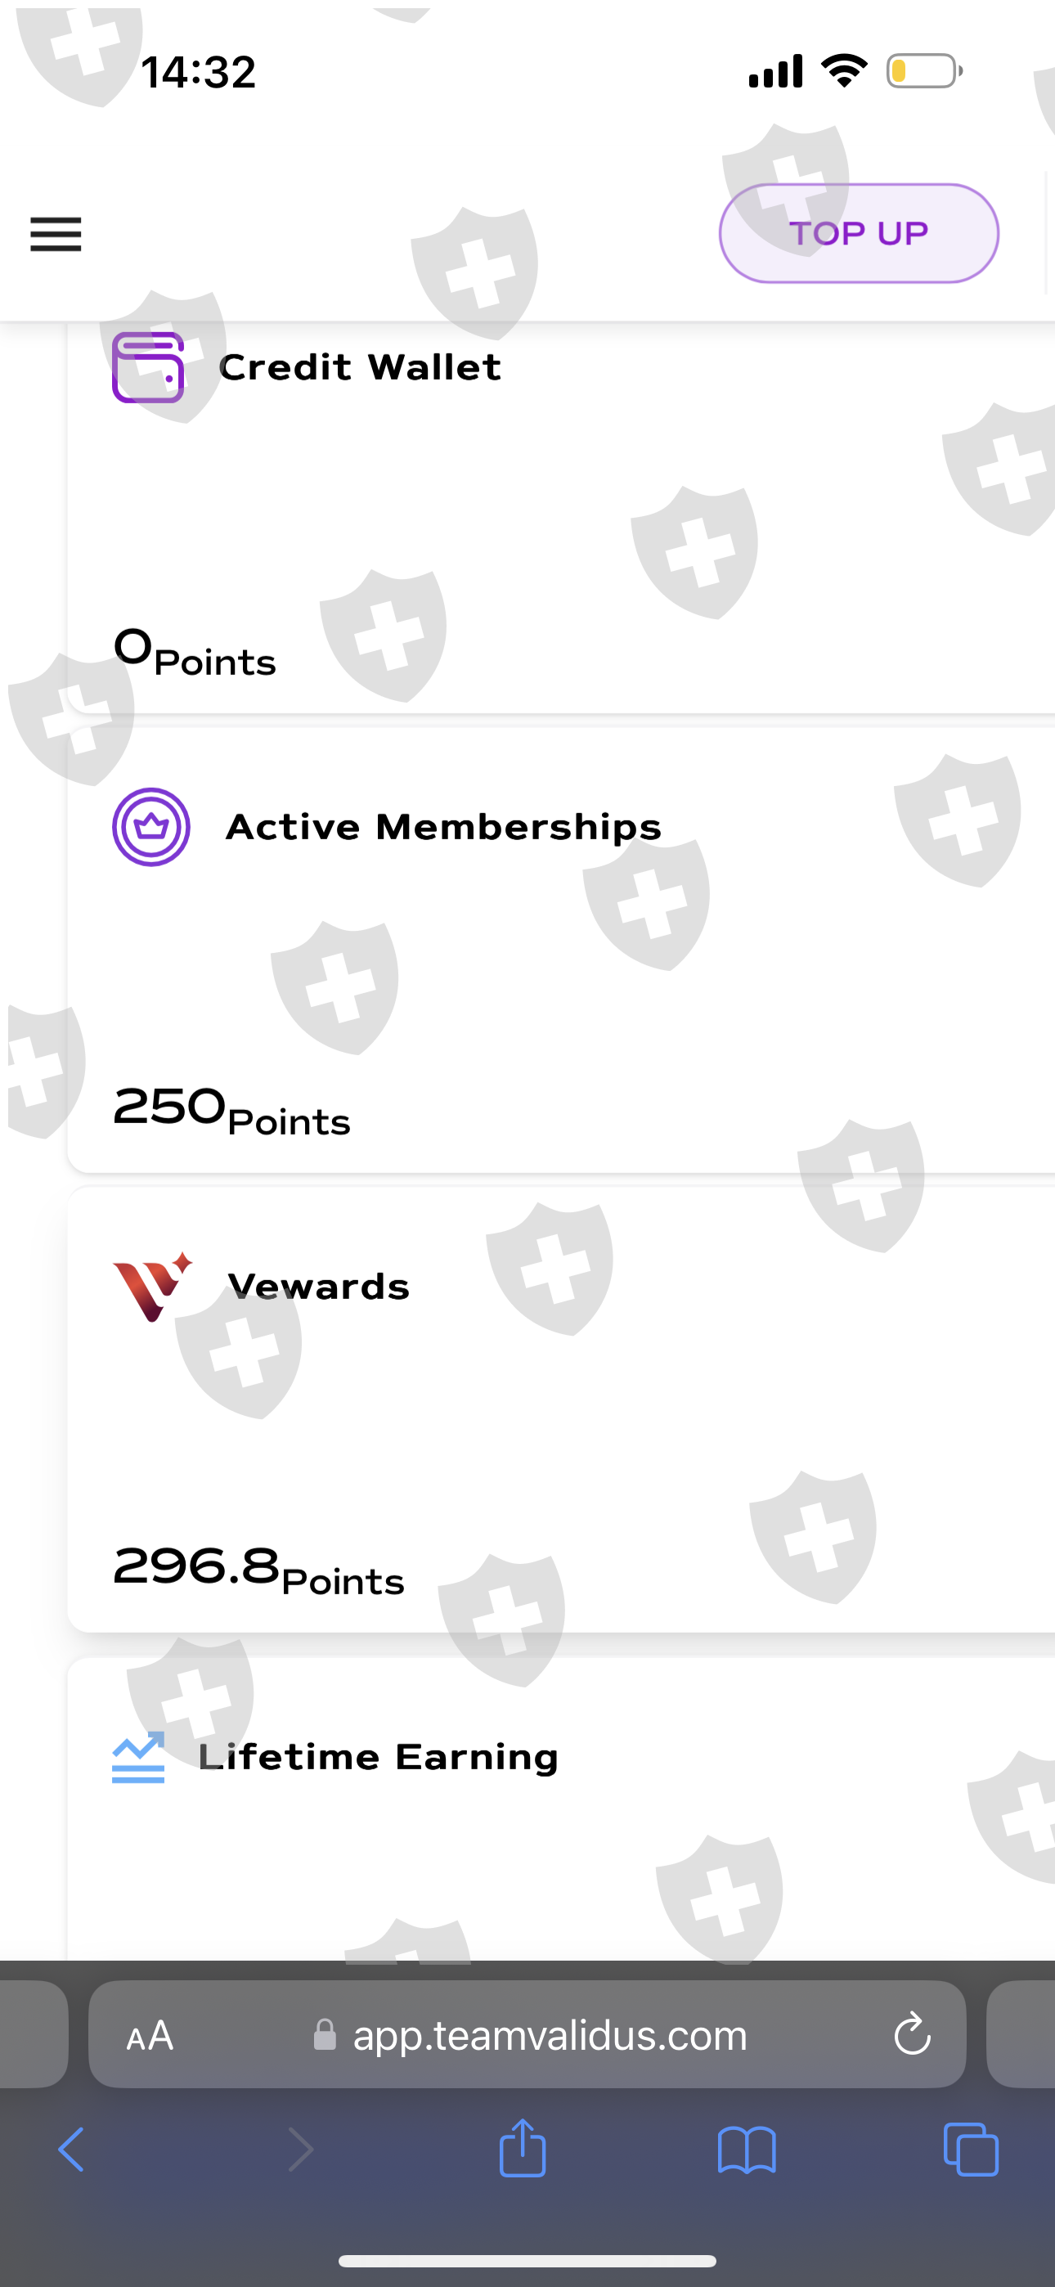Click the Active Memberships crown icon
Image resolution: width=1055 pixels, height=2287 pixels.
click(151, 827)
